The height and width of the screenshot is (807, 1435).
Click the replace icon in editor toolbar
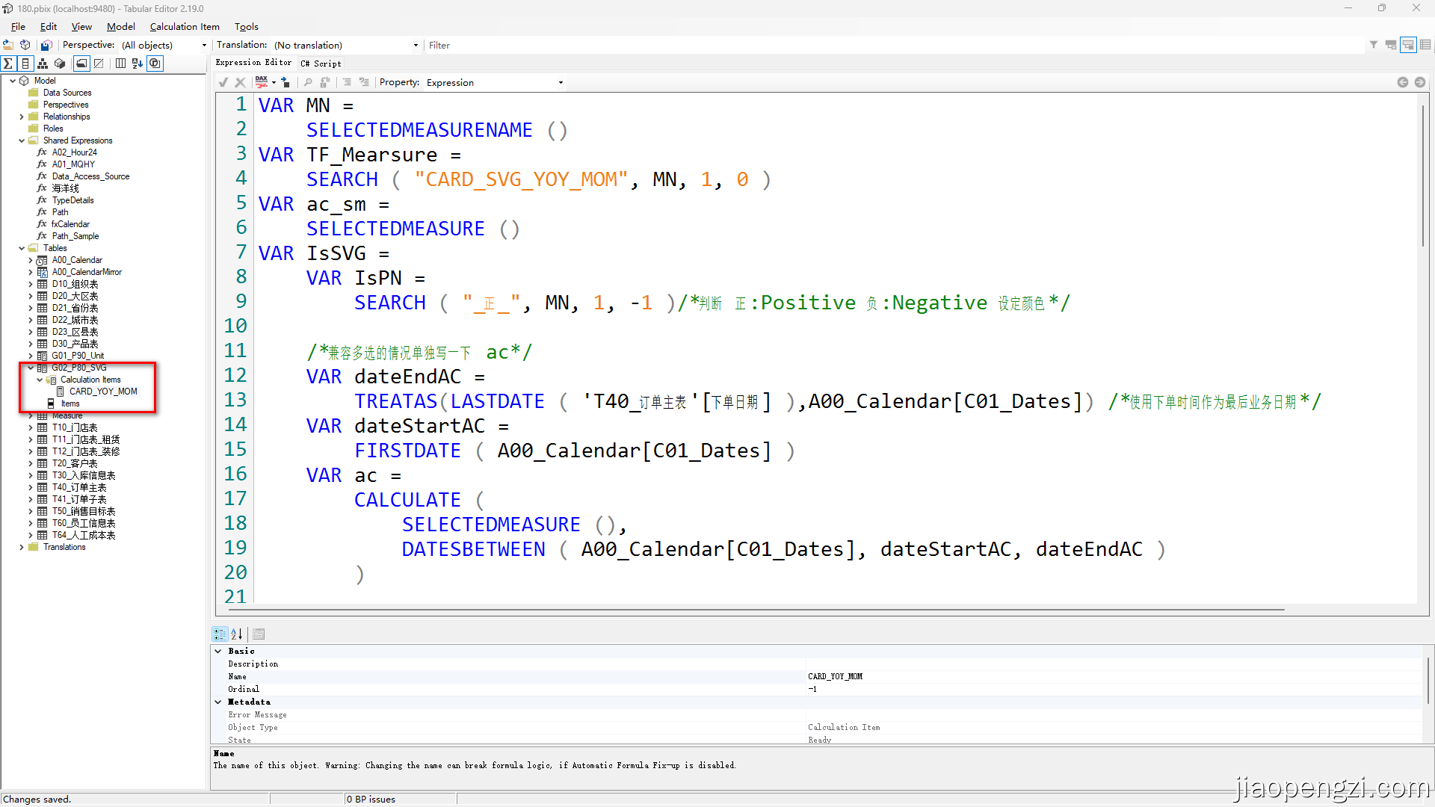(x=325, y=82)
